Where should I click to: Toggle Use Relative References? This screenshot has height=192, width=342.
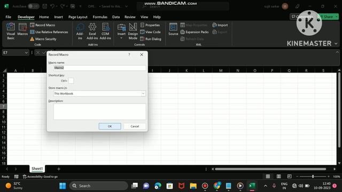[x=49, y=32]
